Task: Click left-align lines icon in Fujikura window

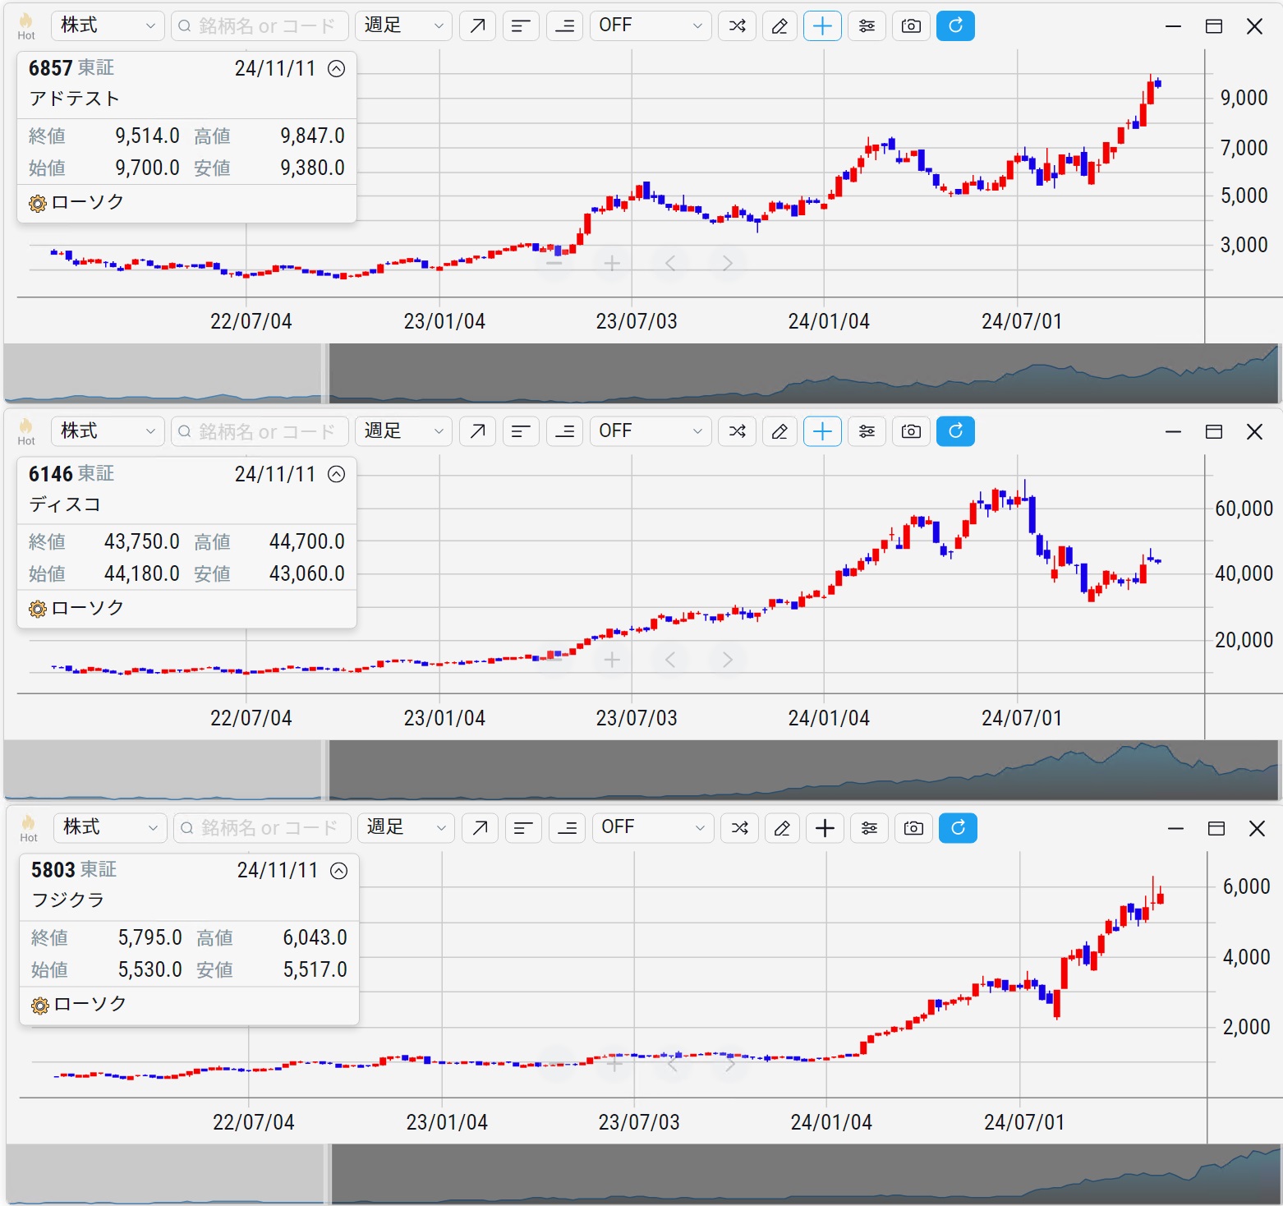Action: 523,828
